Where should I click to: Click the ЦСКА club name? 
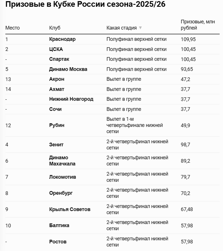click(56, 49)
